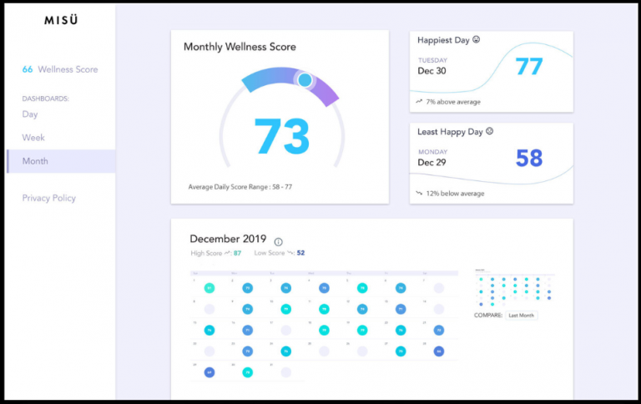The image size is (641, 404).
Task: Open the Last Month compare dropdown
Action: [x=522, y=315]
